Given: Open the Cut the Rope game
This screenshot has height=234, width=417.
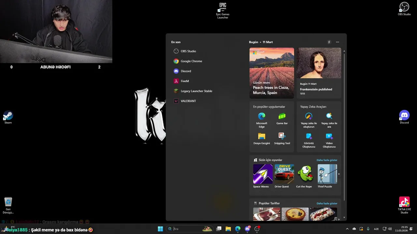Looking at the screenshot, I should coord(306,176).
